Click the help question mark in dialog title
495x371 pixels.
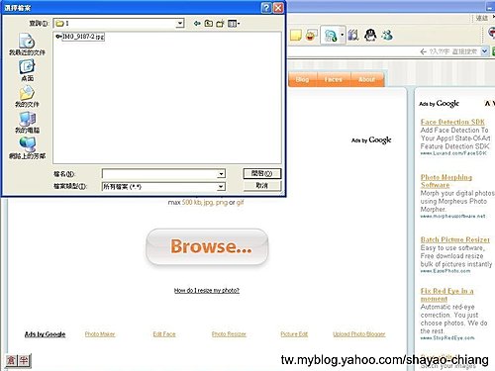[x=266, y=8]
